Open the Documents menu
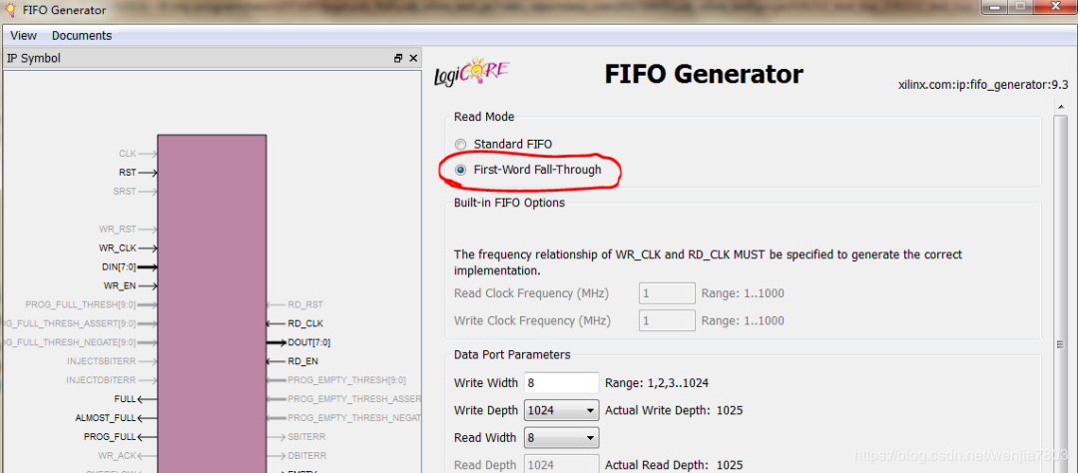Viewport: 1078px width, 473px height. 82,36
